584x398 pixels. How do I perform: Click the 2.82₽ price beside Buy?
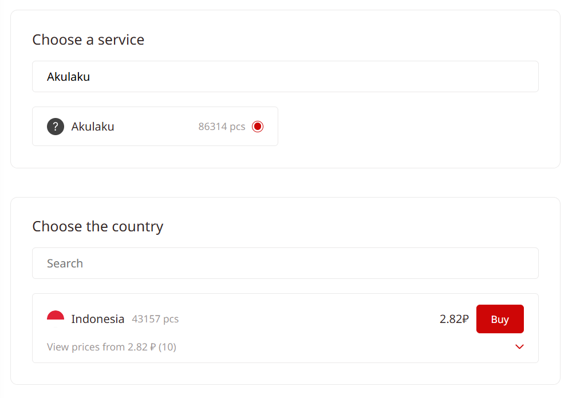click(454, 319)
